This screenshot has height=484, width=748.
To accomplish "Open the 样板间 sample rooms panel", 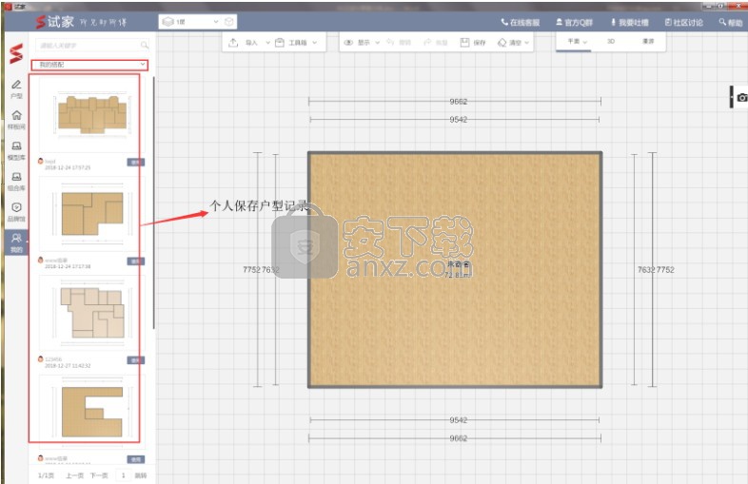I will click(x=16, y=120).
